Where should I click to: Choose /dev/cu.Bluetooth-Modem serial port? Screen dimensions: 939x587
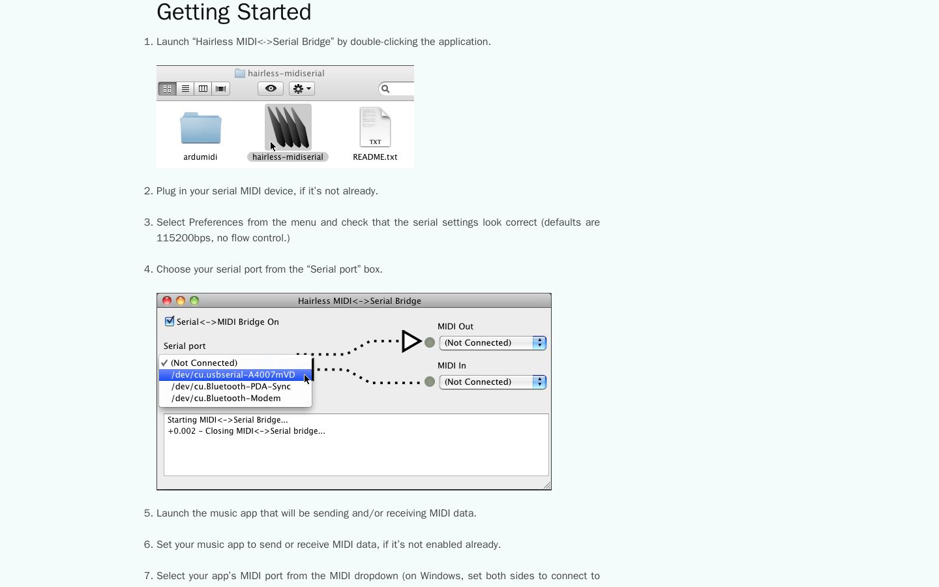235,399
